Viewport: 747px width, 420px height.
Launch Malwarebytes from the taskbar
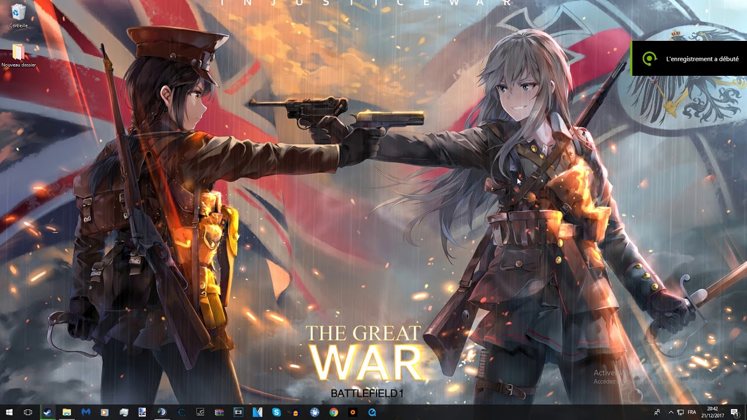[86, 412]
